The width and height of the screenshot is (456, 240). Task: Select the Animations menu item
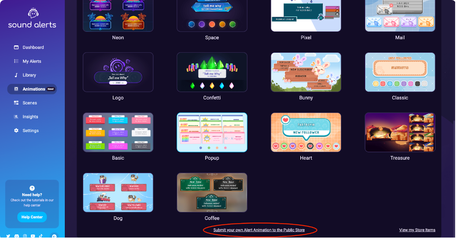tap(32, 89)
